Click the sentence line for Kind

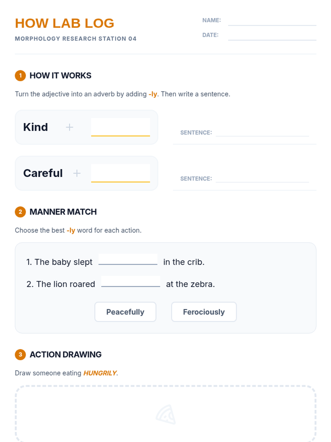262,133
